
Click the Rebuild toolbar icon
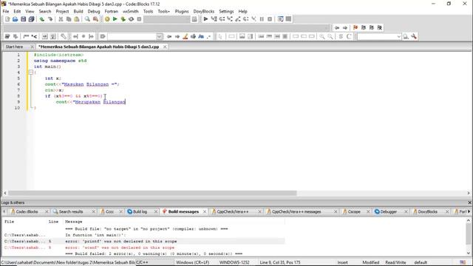[131, 19]
